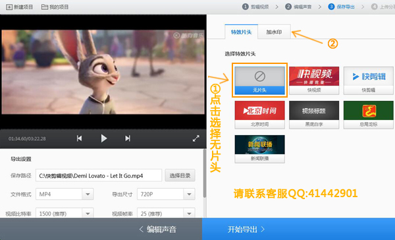The height and width of the screenshot is (240, 395).
Task: Click the save path input field
Action: [99, 175]
